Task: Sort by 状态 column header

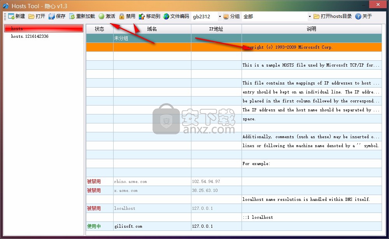Action: (100, 29)
